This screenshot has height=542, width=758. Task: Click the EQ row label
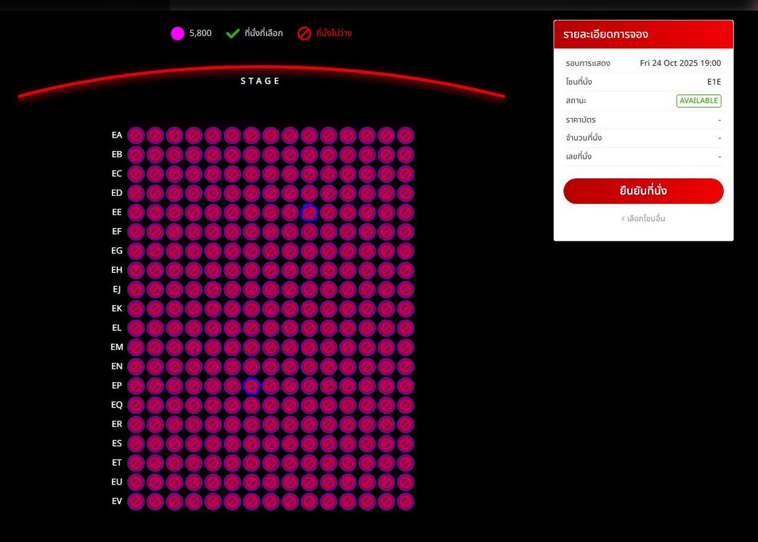pyautogui.click(x=117, y=405)
